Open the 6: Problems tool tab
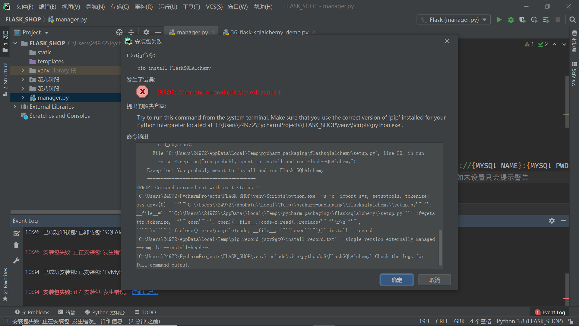 (x=32, y=312)
